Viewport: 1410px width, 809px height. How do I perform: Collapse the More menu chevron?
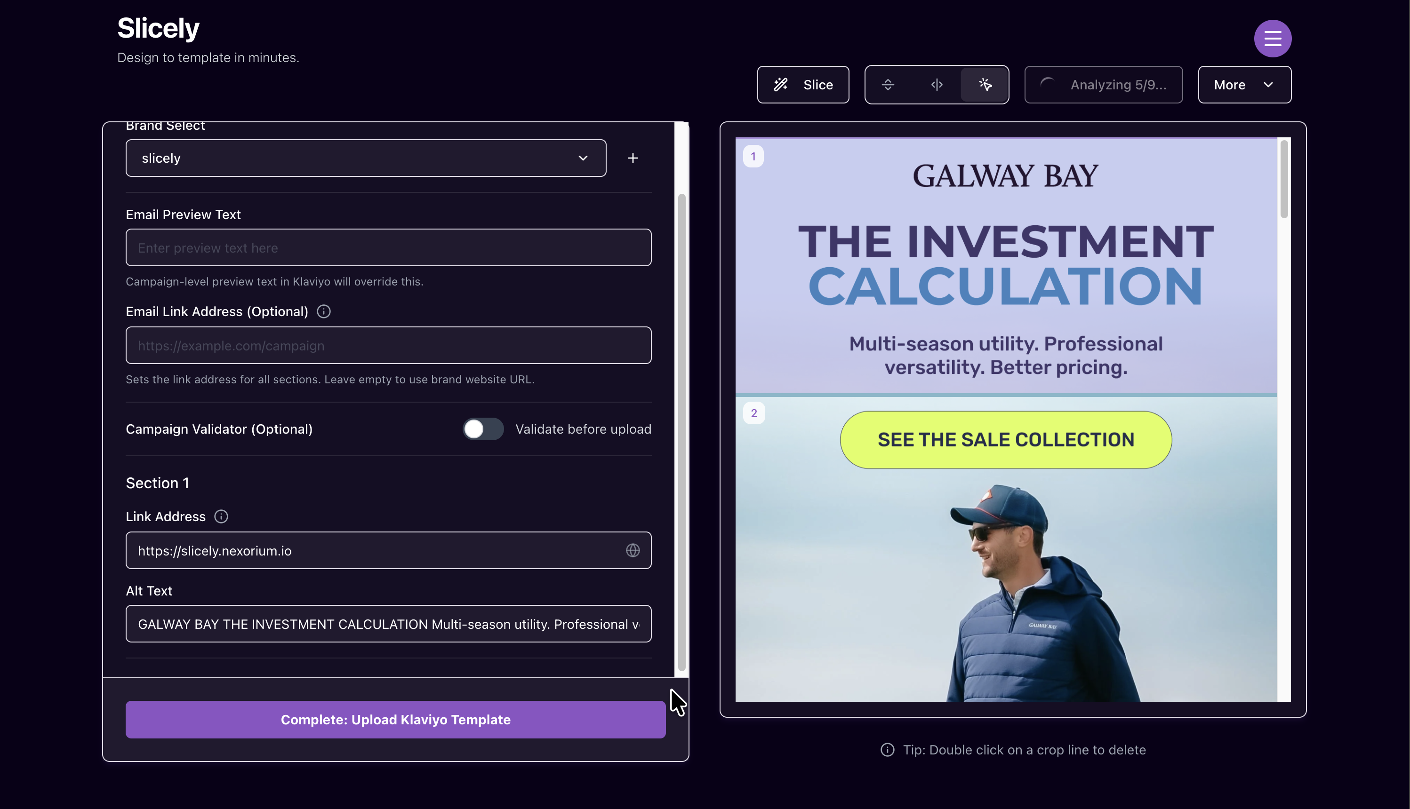(x=1269, y=85)
